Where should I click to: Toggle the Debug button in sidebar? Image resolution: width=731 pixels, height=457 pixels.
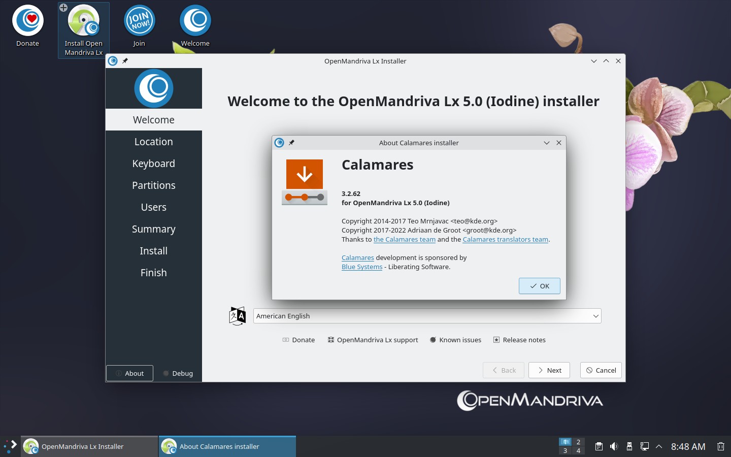[x=178, y=373]
